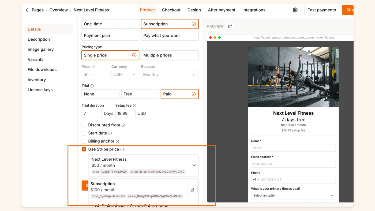This screenshot has height=211, width=375.
Task: Select the One-time payment option
Action: point(110,24)
